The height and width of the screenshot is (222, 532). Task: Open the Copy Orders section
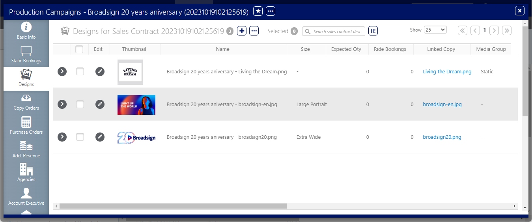click(26, 102)
